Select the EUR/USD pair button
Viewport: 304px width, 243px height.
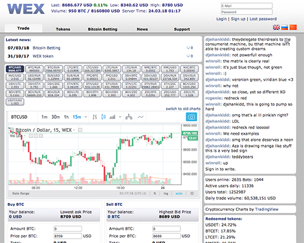pos(54,77)
